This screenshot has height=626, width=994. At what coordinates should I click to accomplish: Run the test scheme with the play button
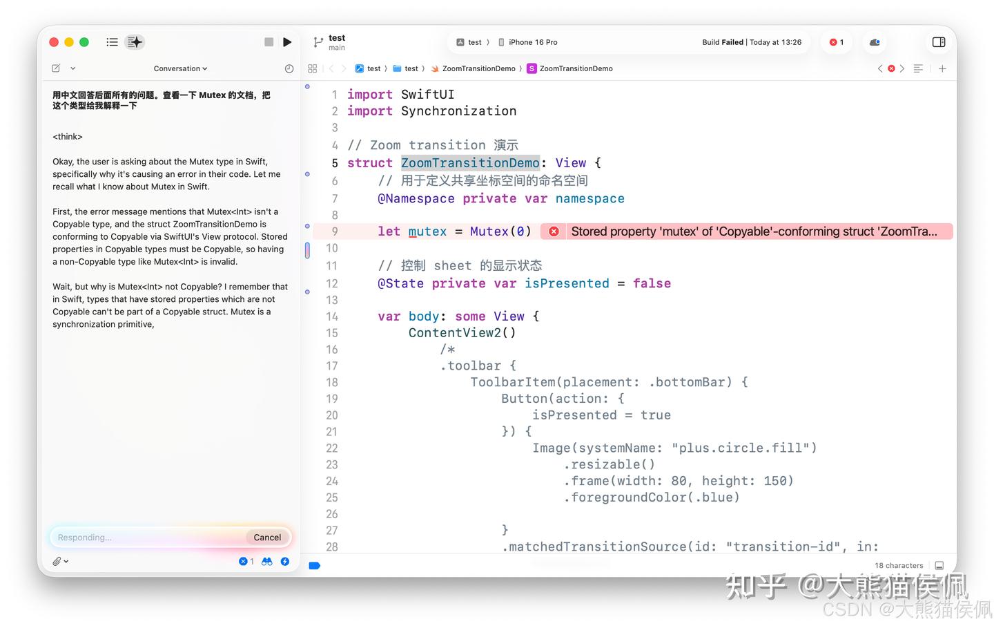coord(288,42)
